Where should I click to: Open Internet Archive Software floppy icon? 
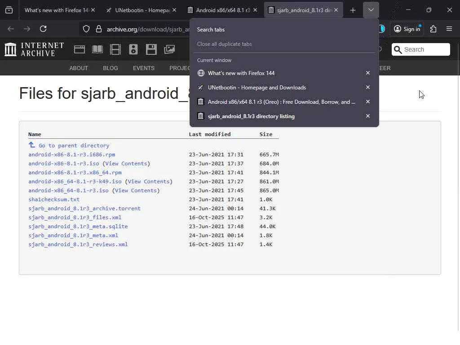coord(151,49)
